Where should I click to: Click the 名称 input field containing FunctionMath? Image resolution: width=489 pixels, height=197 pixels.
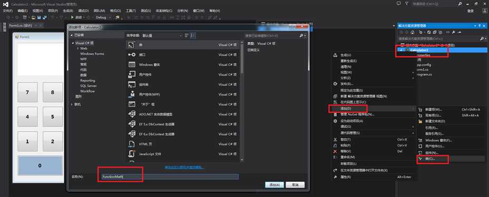[170, 177]
